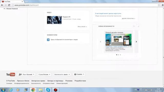Open the Конфиденциальность footer link
Viewport: 164px width, 92px height.
tap(22, 83)
